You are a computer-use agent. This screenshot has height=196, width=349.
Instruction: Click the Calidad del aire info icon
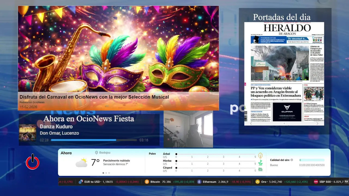pyautogui.click(x=292, y=160)
